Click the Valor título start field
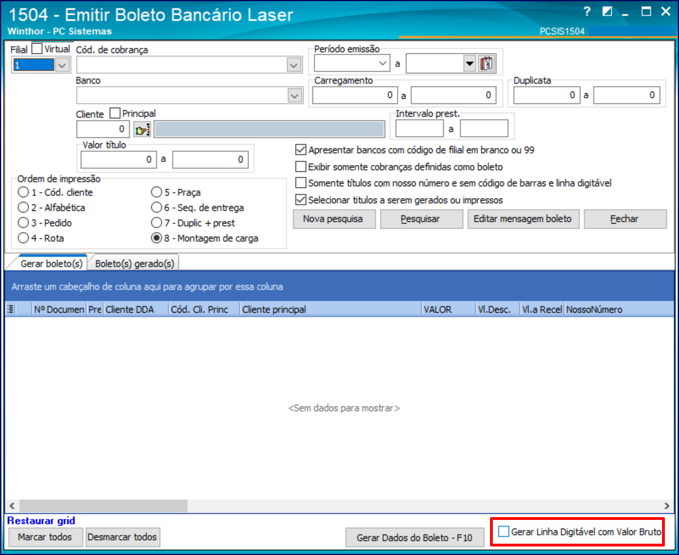 119,160
